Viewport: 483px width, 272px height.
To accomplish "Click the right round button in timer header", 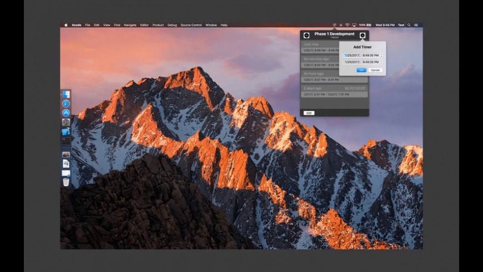I will click(x=363, y=35).
